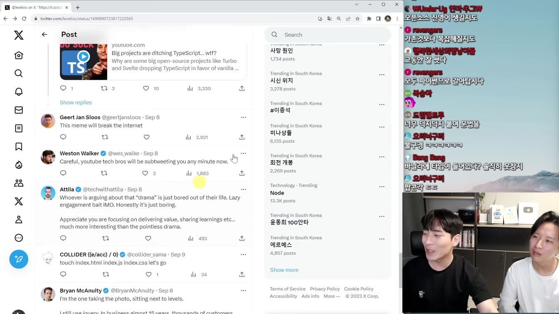Open Terms of Service link

(287, 289)
